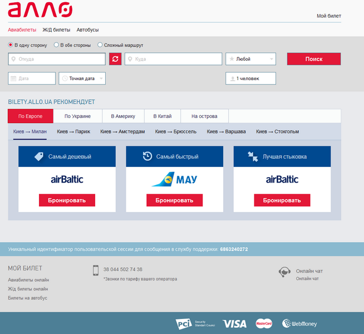Image resolution: width=364 pixels, height=334 pixels.
Task: Open the Автобусы section
Action: click(x=88, y=30)
